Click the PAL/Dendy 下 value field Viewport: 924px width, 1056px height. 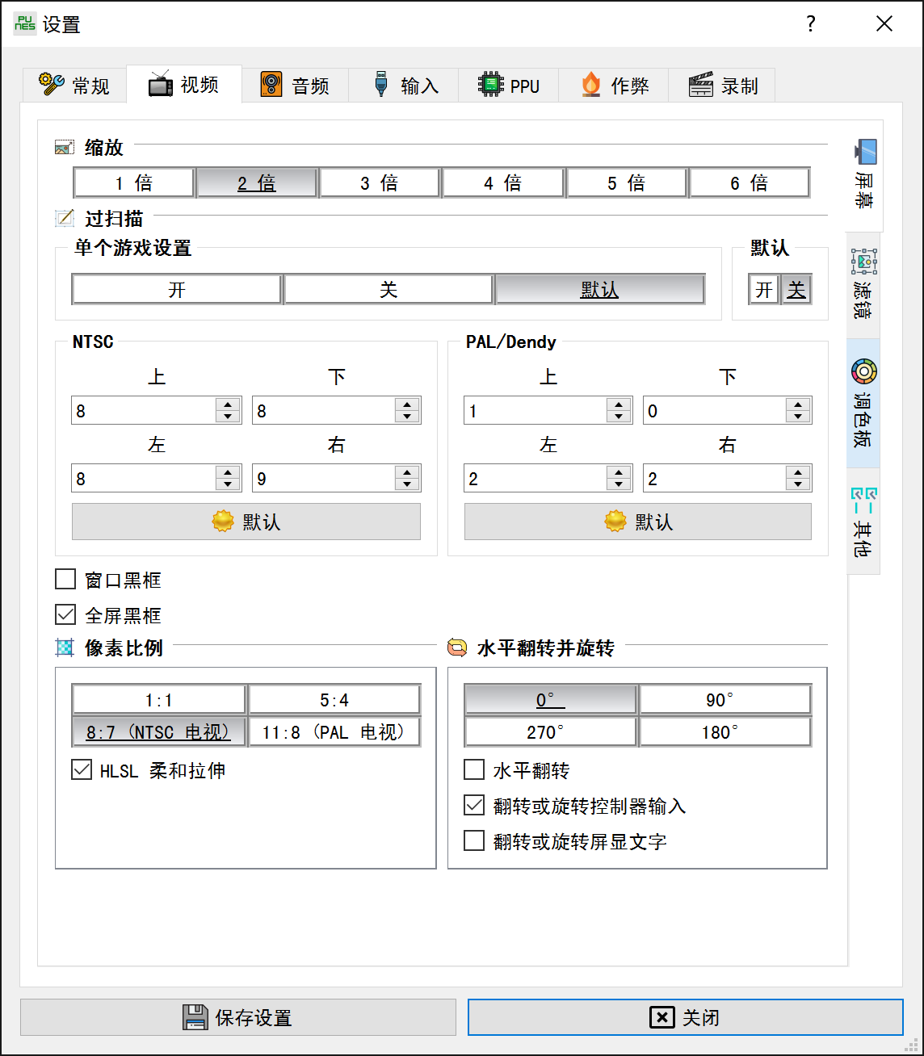[x=715, y=410]
